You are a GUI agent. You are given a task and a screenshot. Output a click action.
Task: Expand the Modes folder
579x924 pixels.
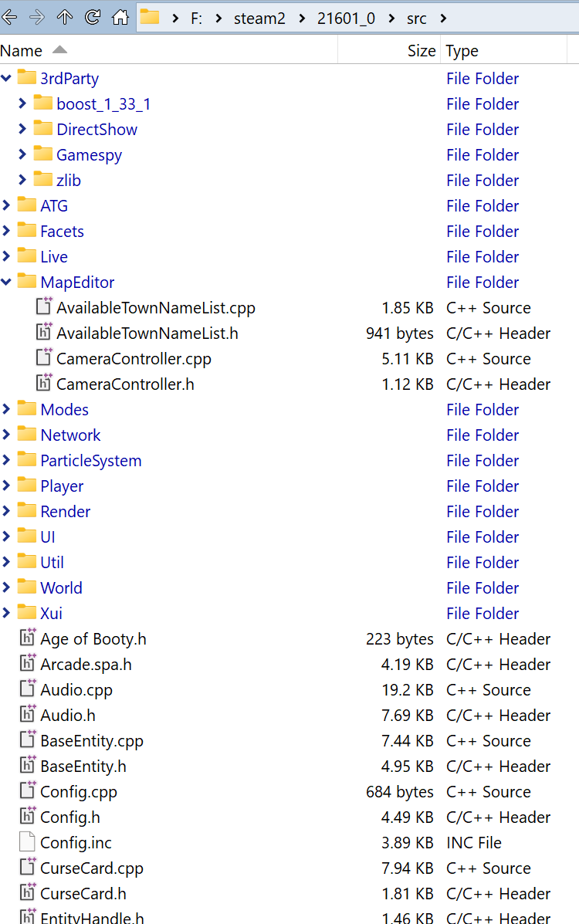coord(6,409)
